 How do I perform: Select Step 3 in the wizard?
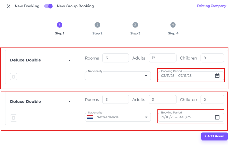point(135,25)
